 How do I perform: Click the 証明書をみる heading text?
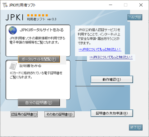click(30, 66)
